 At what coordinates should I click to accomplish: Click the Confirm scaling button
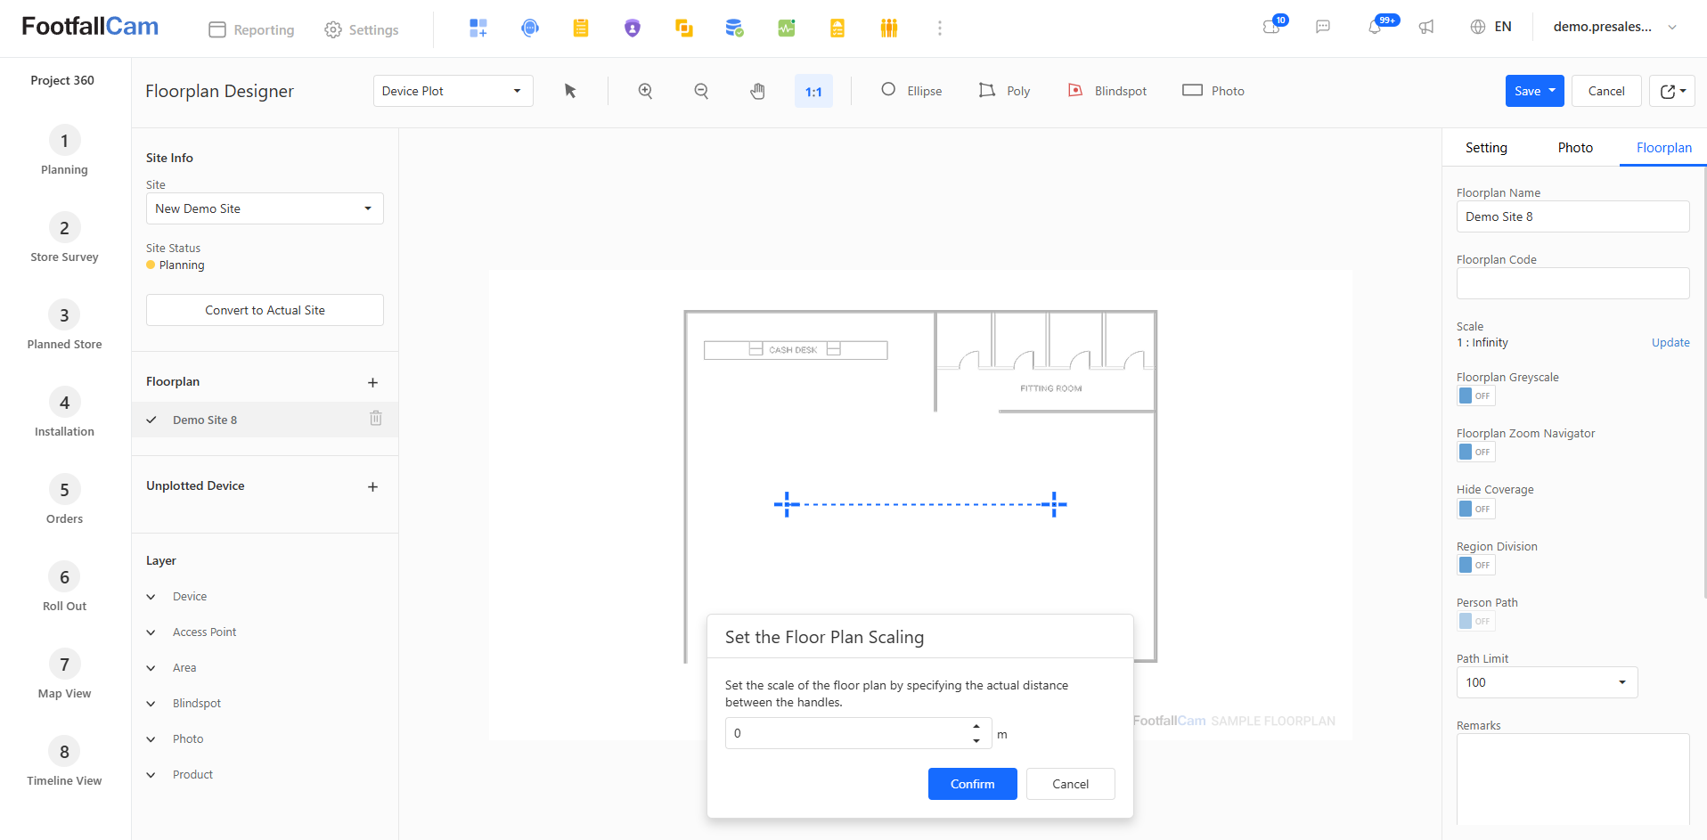click(972, 784)
